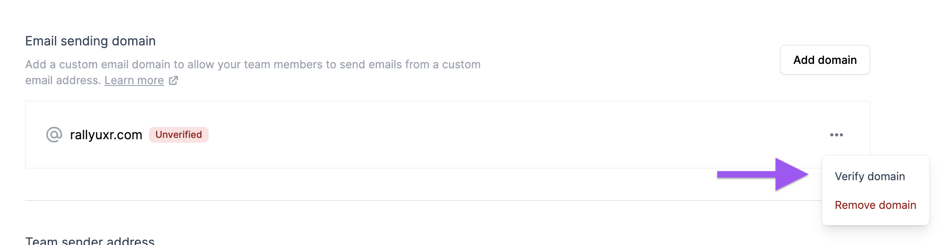Select the rallyuxr.com domain name
This screenshot has width=944, height=245.
[x=106, y=135]
